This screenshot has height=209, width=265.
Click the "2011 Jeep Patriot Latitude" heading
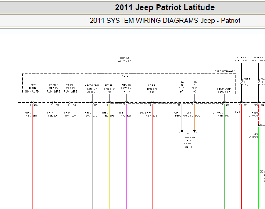click(165, 7)
